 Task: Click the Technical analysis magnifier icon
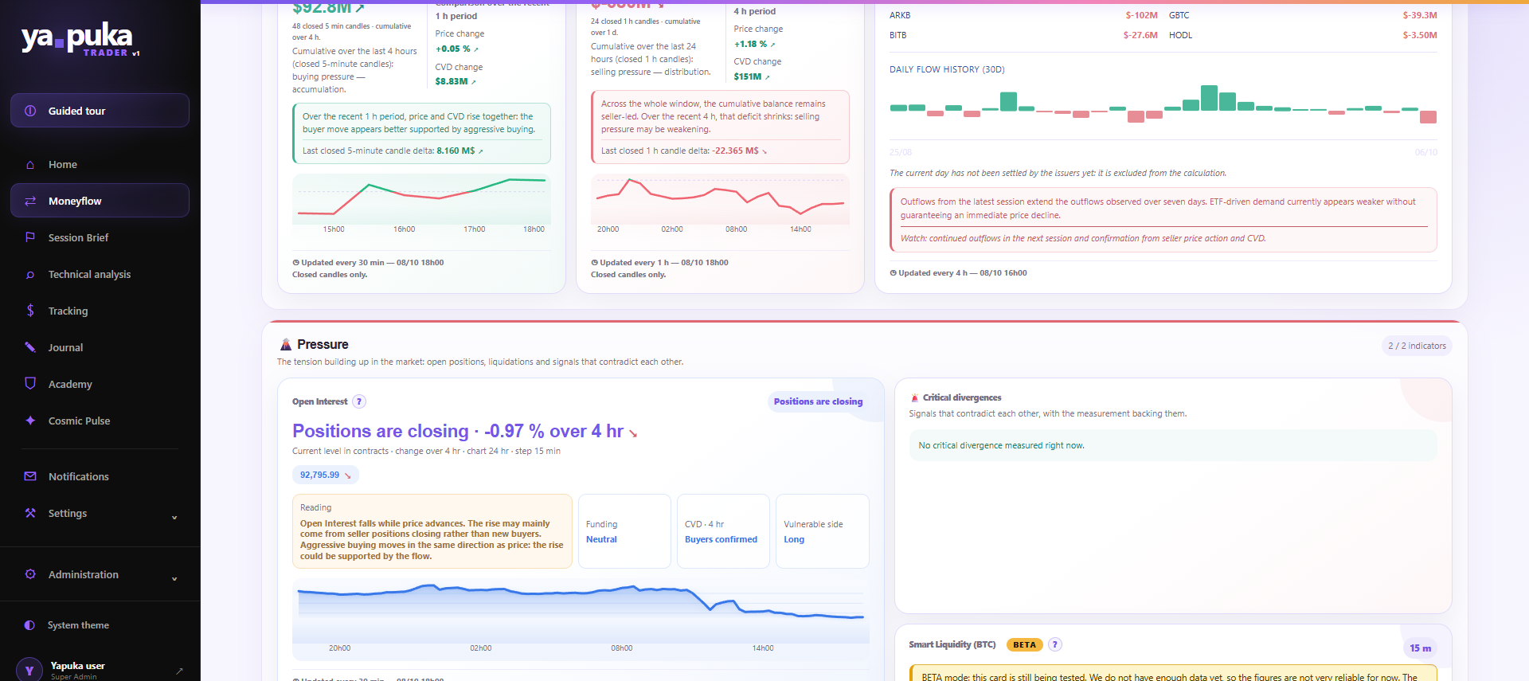(x=30, y=275)
